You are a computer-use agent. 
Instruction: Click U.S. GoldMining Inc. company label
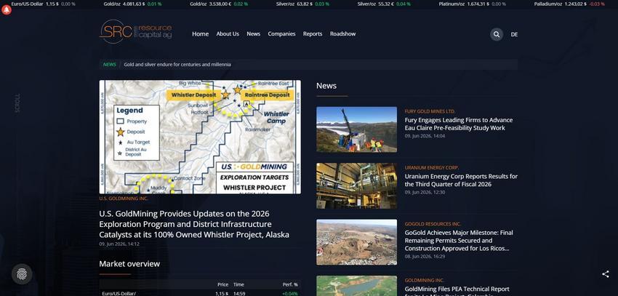(124, 199)
